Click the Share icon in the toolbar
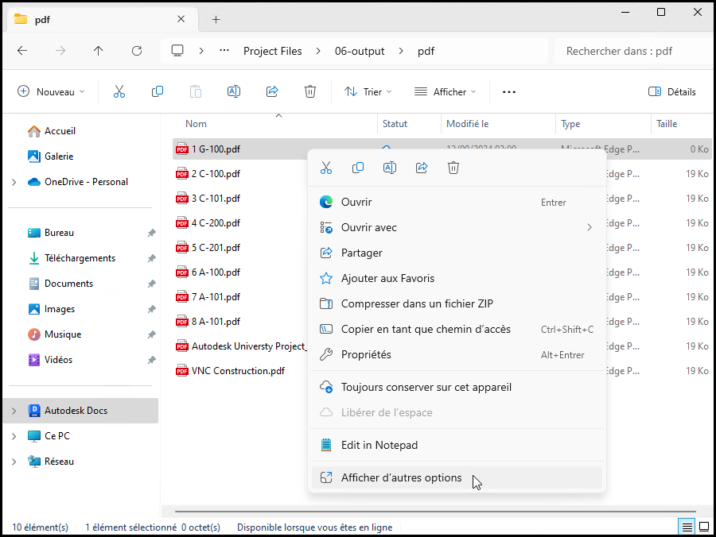 pyautogui.click(x=272, y=91)
